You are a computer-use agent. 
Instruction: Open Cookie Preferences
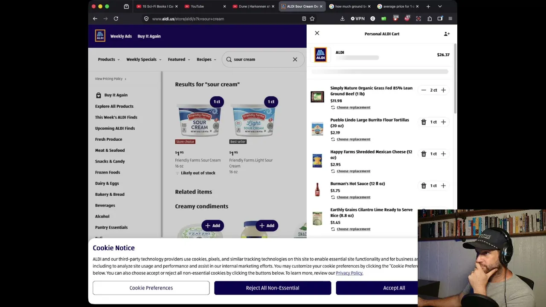pyautogui.click(x=151, y=288)
